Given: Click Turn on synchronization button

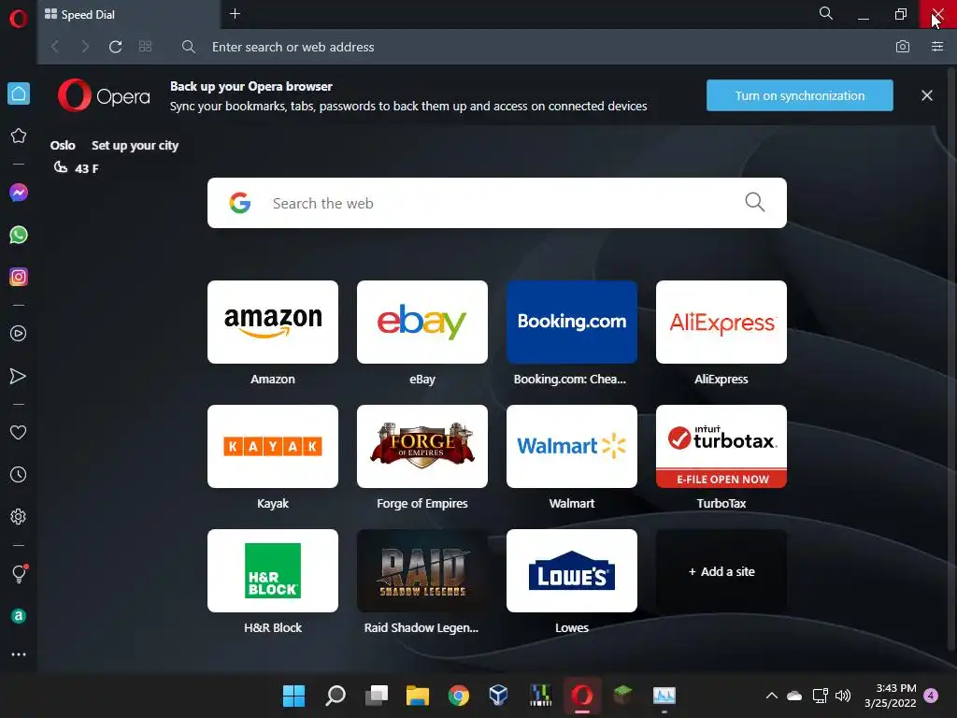Looking at the screenshot, I should click(x=800, y=95).
